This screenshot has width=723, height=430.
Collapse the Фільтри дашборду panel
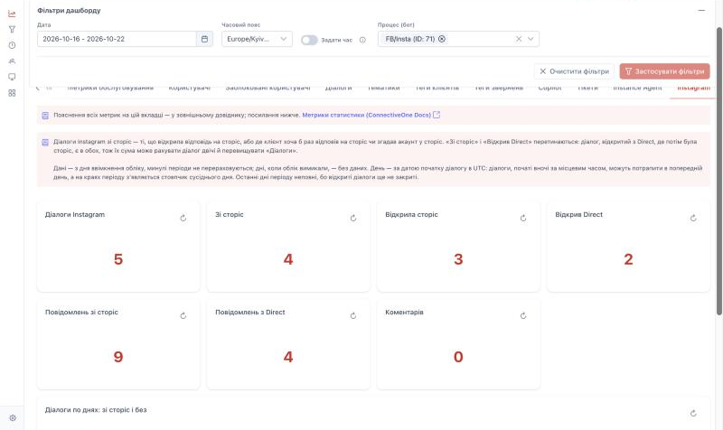tap(701, 10)
